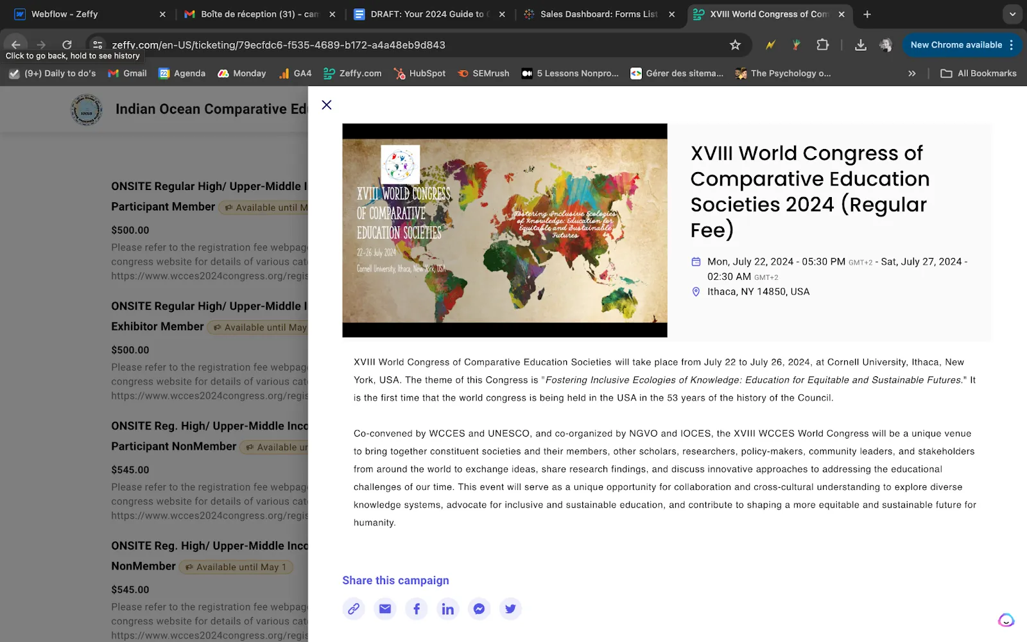Click the Participant NonMember $545.00 price
Viewport: 1027px width, 642px height.
tap(130, 470)
